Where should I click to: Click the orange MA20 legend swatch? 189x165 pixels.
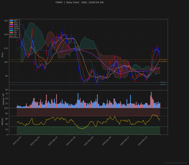(x=12, y=23)
